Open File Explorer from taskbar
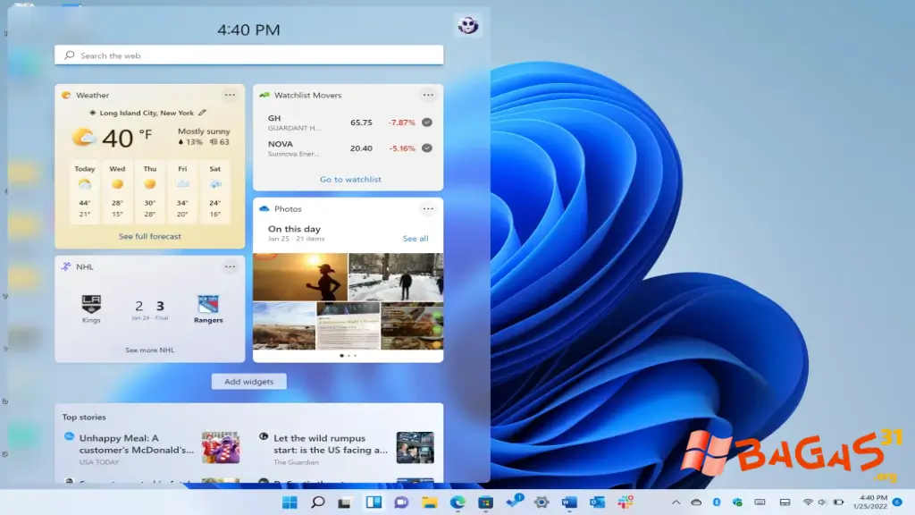 coord(430,502)
